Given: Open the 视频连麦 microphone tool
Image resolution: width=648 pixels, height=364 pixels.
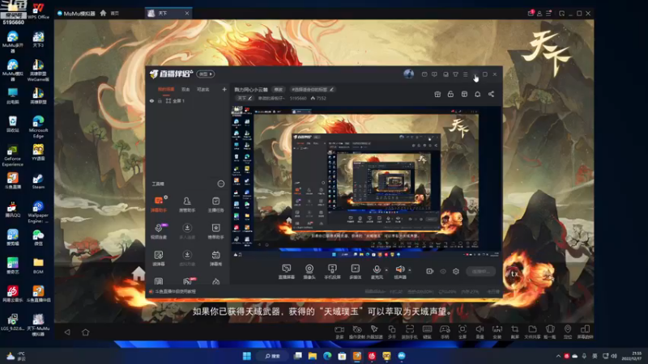Looking at the screenshot, I should 159,231.
